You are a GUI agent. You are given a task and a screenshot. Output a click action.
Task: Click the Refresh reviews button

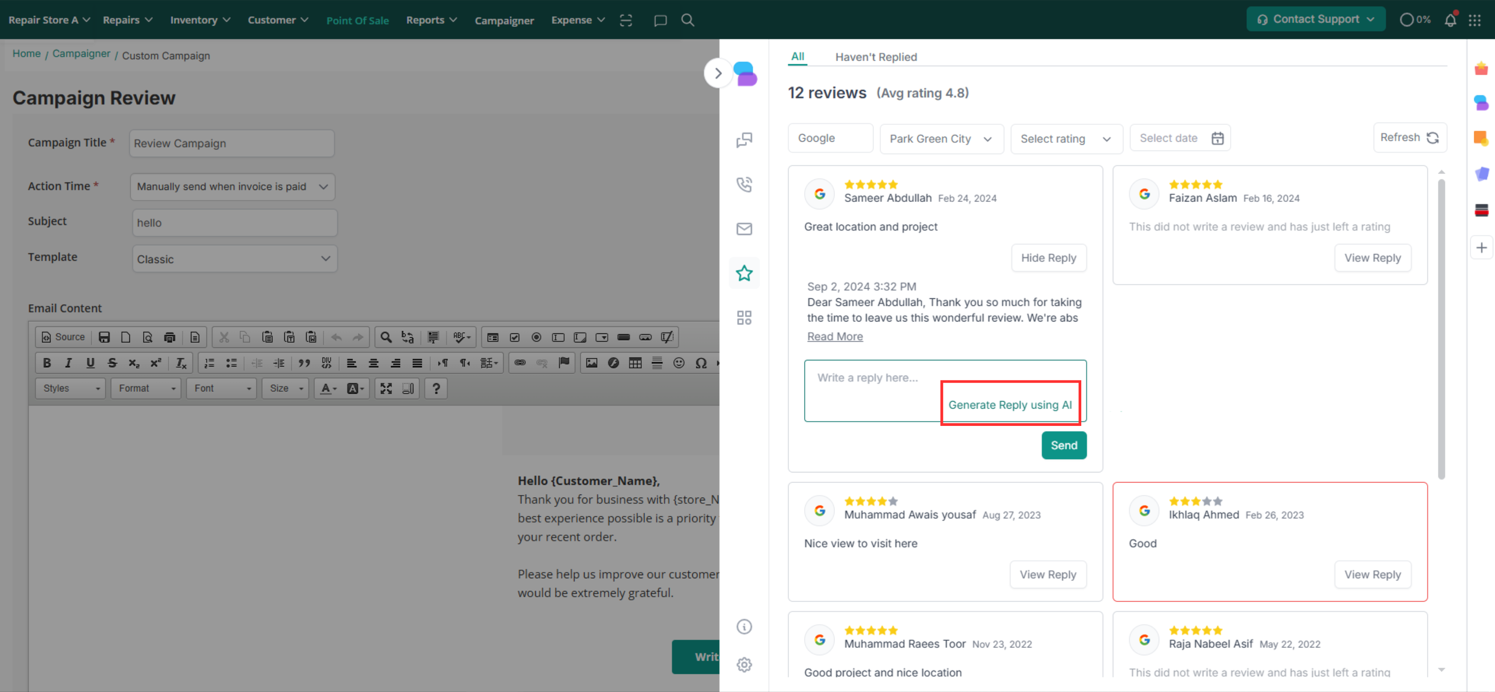click(x=1410, y=138)
